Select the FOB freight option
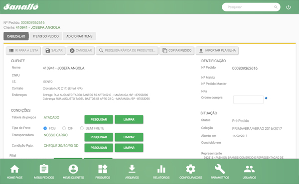The height and width of the screenshot is (184, 299). [x=45, y=128]
